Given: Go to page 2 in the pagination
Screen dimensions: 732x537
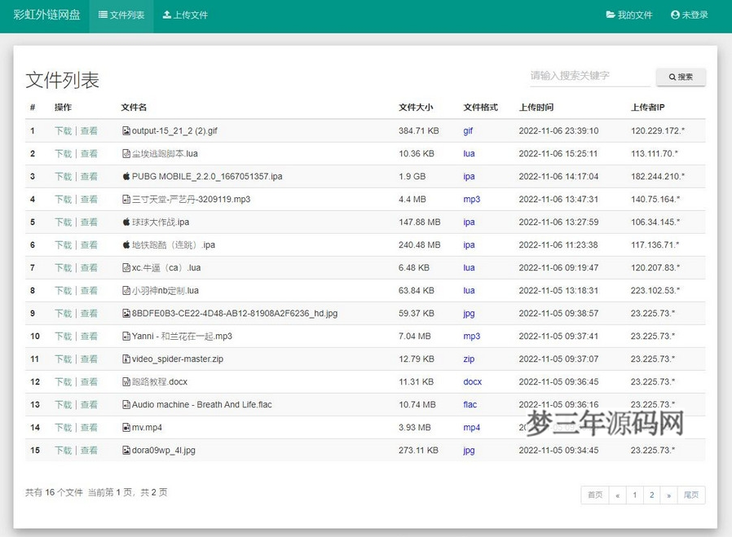Looking at the screenshot, I should pyautogui.click(x=652, y=495).
